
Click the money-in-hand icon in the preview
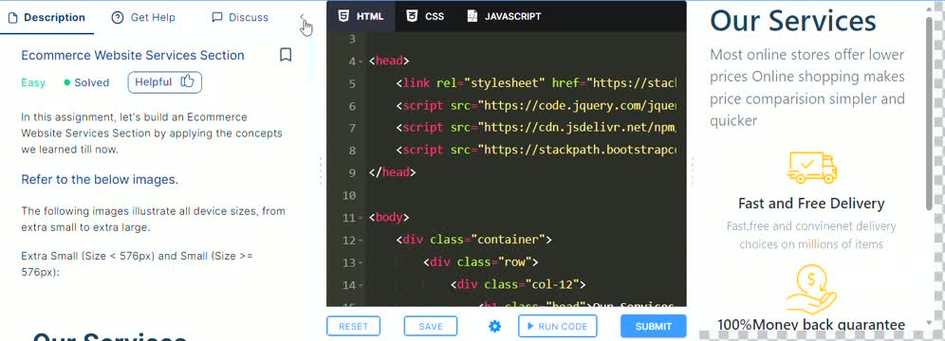[811, 289]
